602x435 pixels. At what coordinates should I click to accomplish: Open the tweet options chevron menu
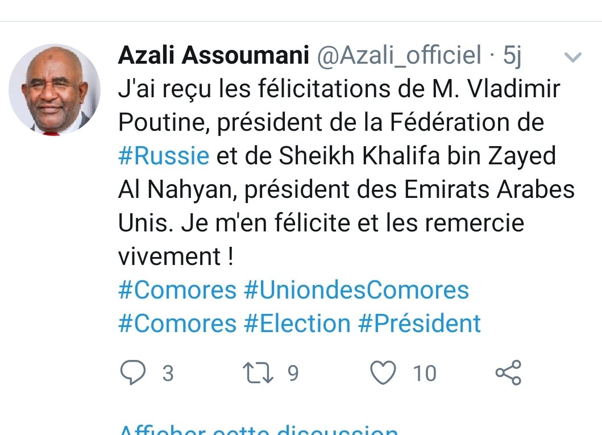point(573,57)
